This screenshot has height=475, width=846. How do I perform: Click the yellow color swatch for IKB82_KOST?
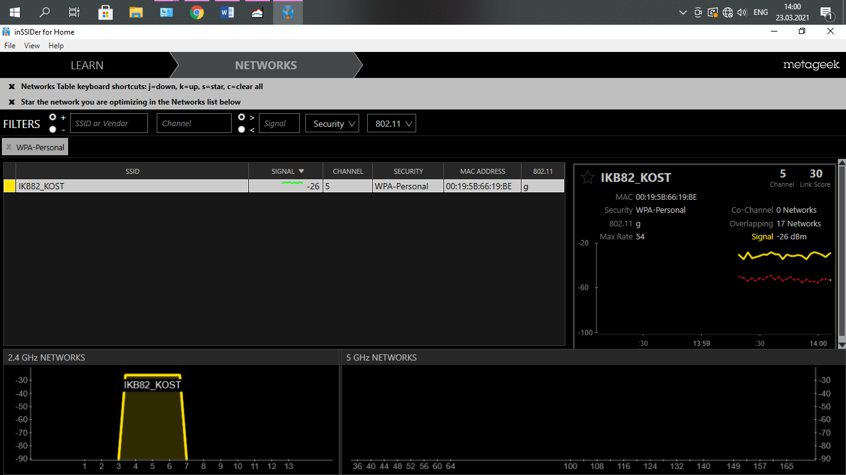point(10,186)
